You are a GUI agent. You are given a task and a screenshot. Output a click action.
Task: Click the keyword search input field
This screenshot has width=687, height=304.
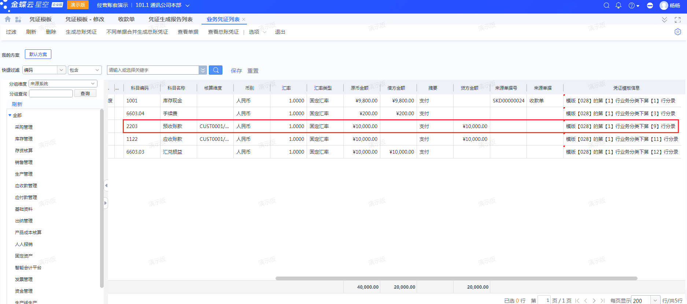153,70
